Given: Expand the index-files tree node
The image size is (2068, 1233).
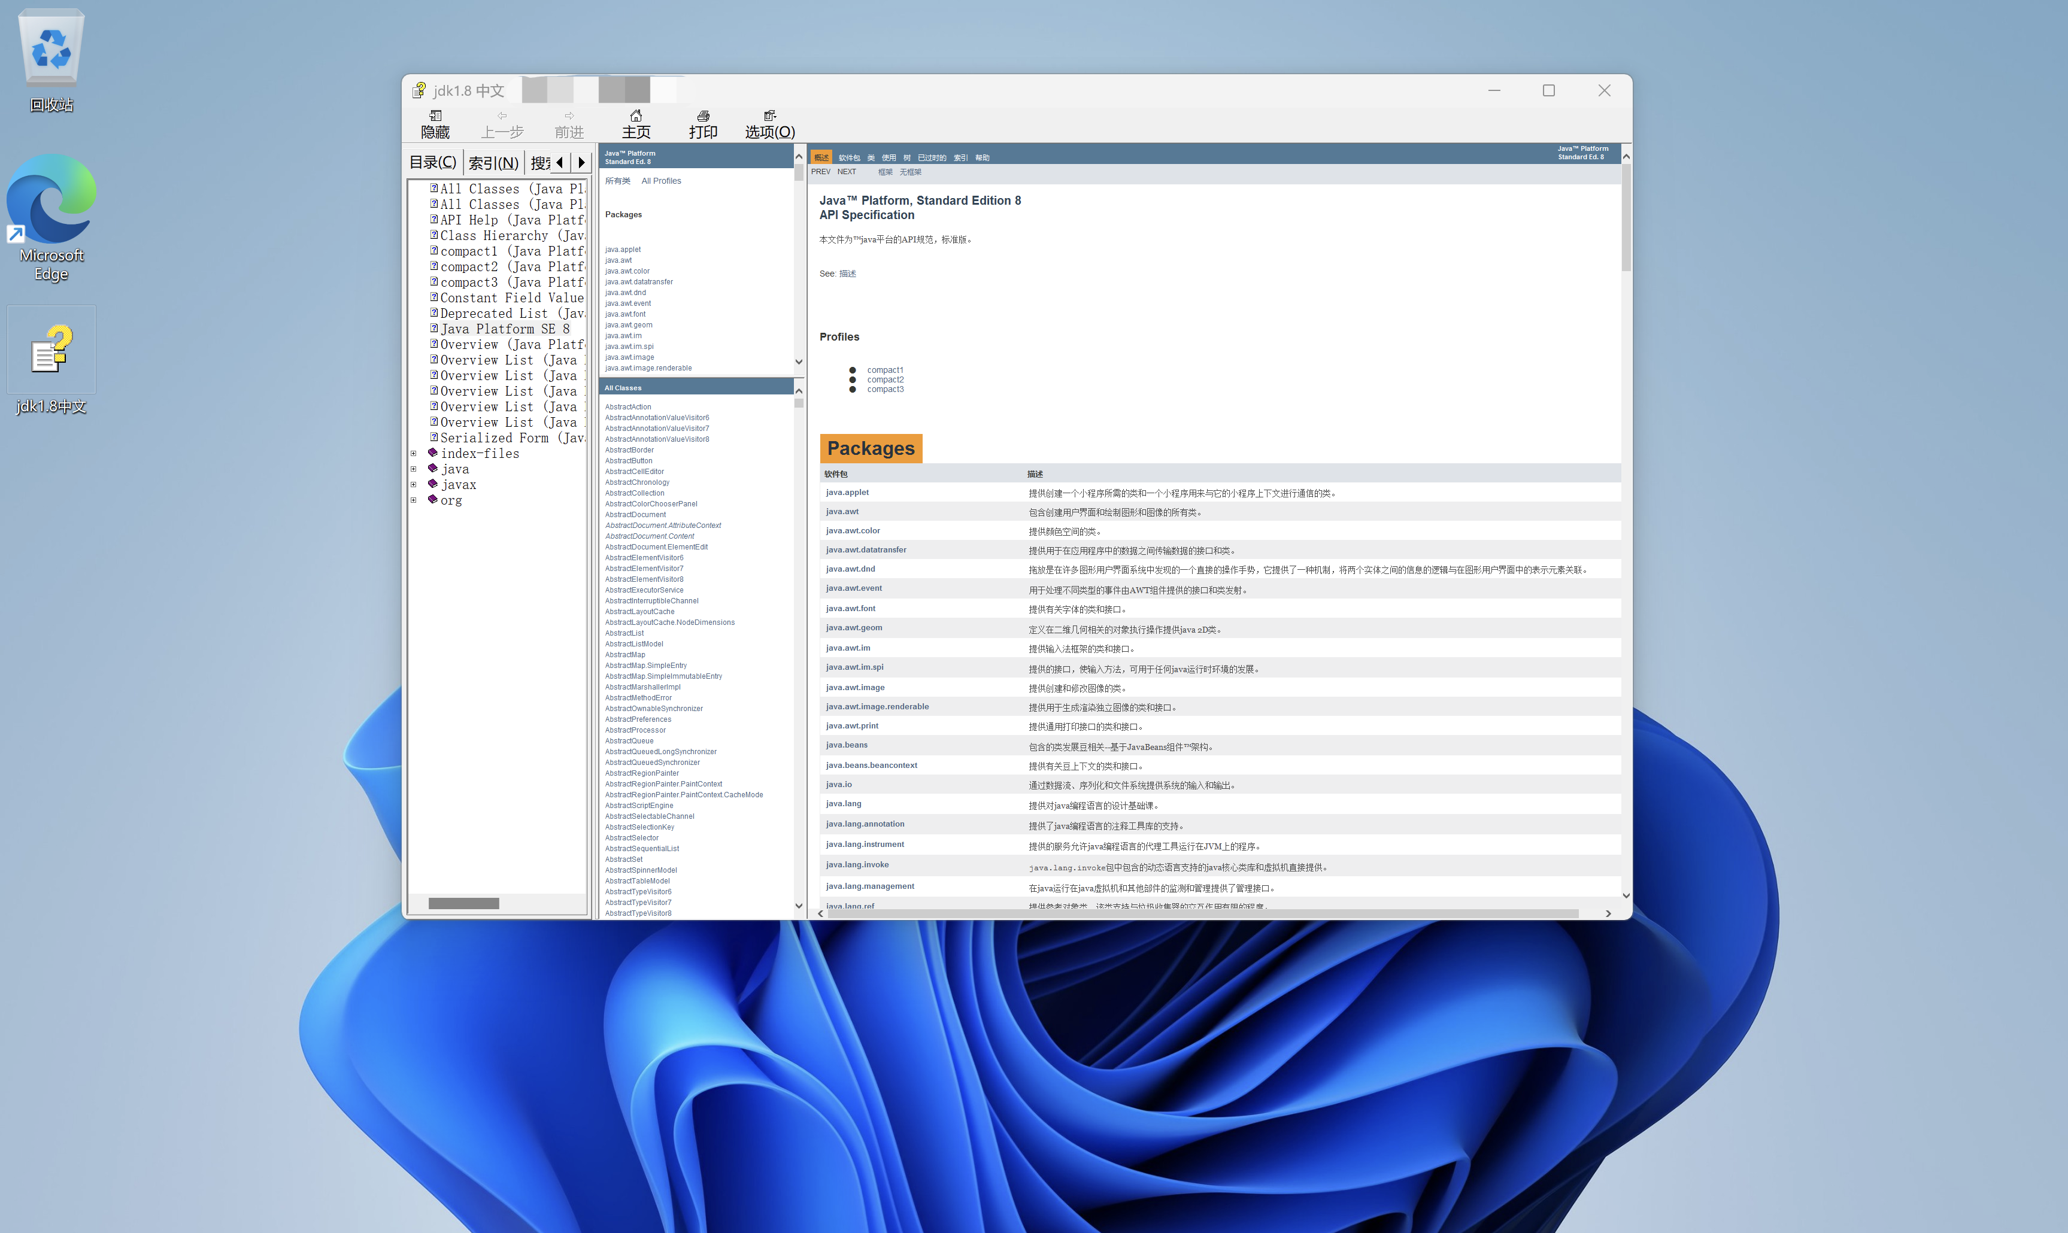Looking at the screenshot, I should pos(414,454).
